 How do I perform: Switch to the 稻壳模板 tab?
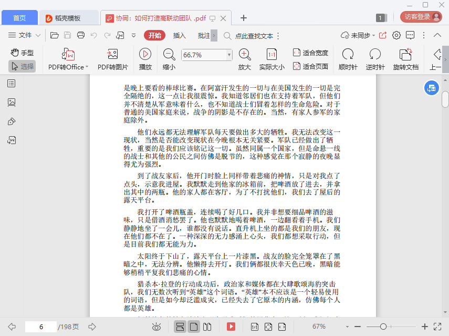click(69, 18)
